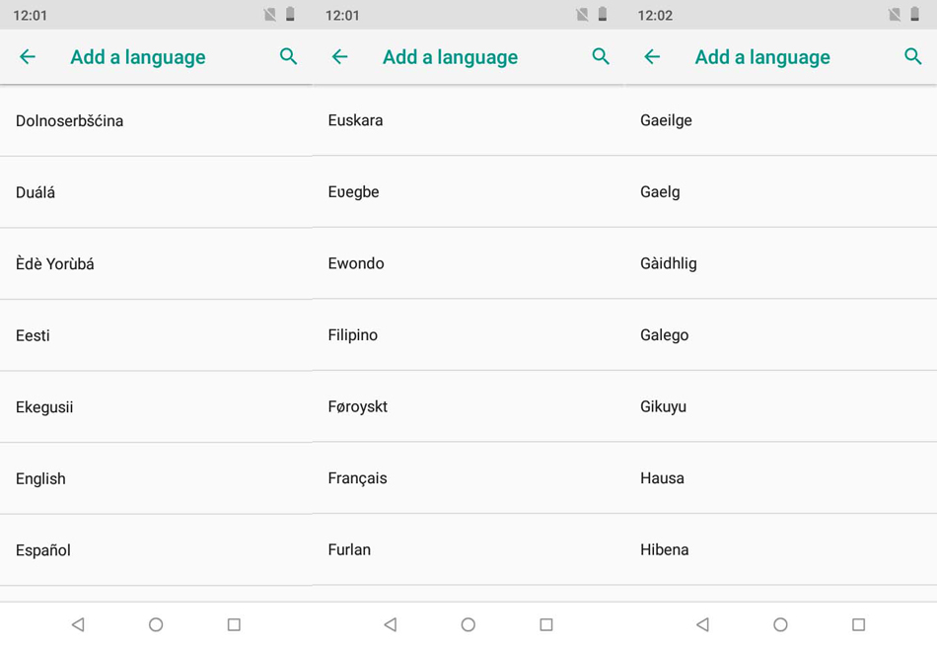The height and width of the screenshot is (648, 937).
Task: Choose the Hausa language entry
Action: [x=781, y=478]
